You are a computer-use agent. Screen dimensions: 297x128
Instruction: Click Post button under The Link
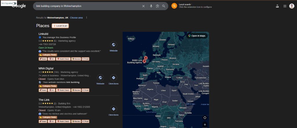(86, 121)
